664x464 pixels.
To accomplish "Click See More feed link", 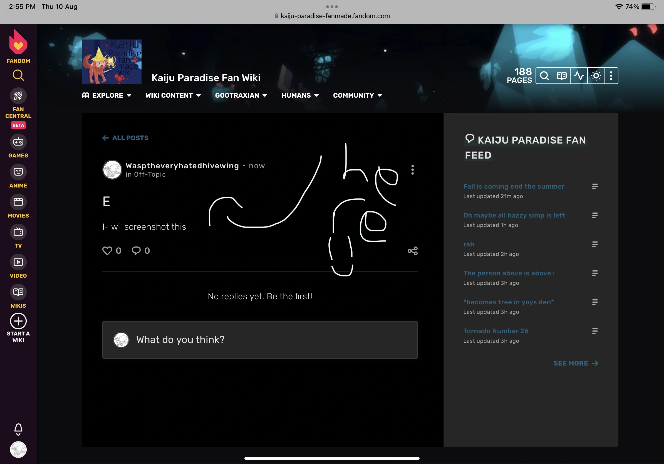I will coord(576,363).
